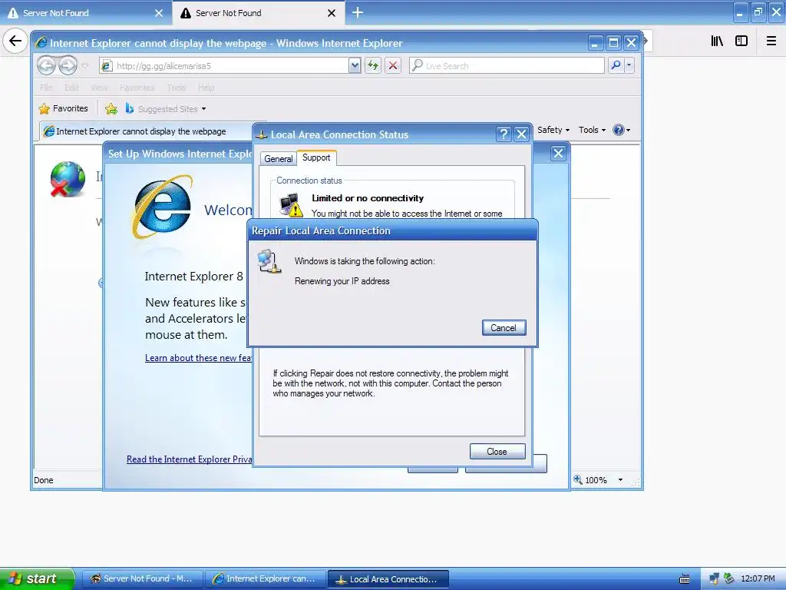This screenshot has width=786, height=590.
Task: Click Internet Explorer back arrow button
Action: coord(46,65)
